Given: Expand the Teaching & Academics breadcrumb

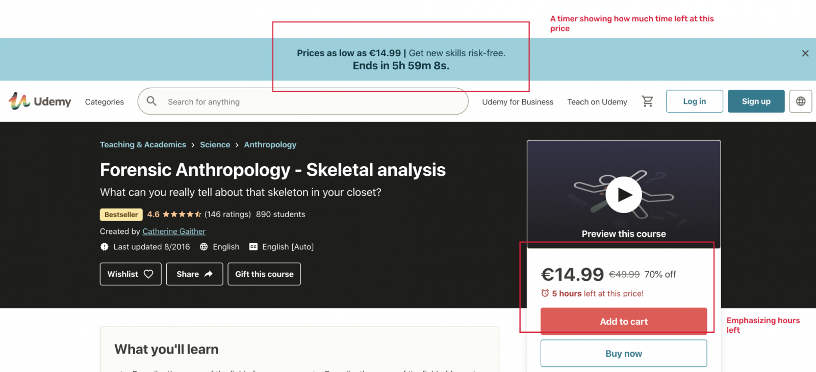Looking at the screenshot, I should pos(143,144).
